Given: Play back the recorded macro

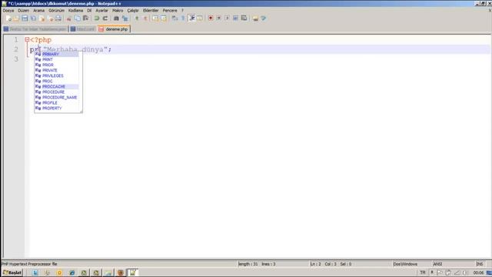Looking at the screenshot, I should [228, 18].
